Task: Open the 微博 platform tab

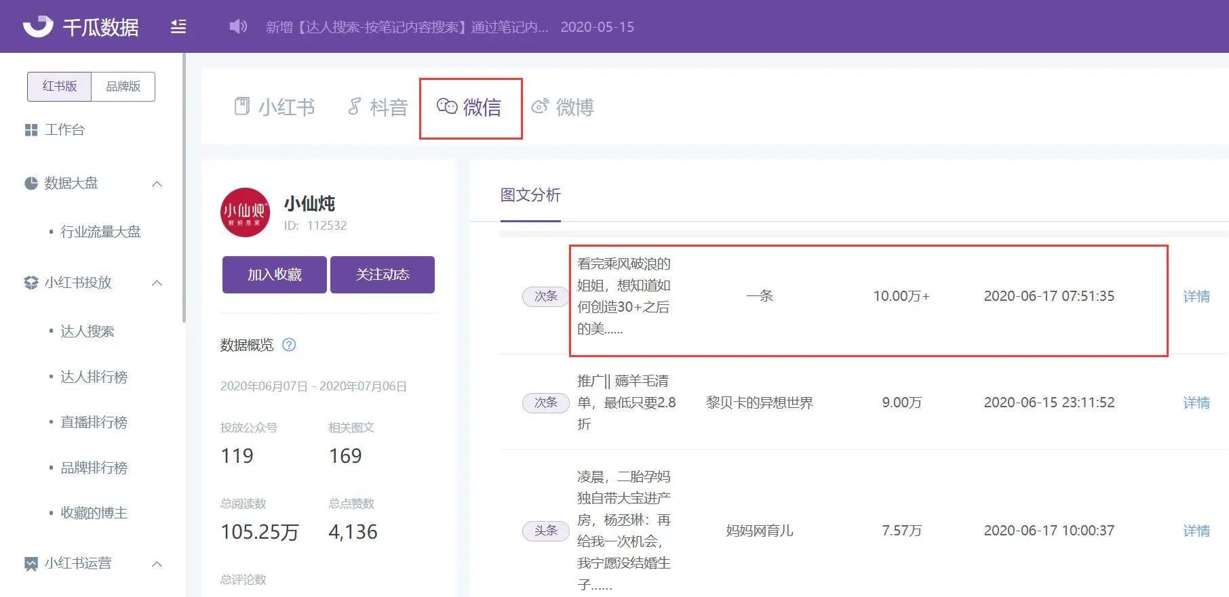Action: [563, 107]
